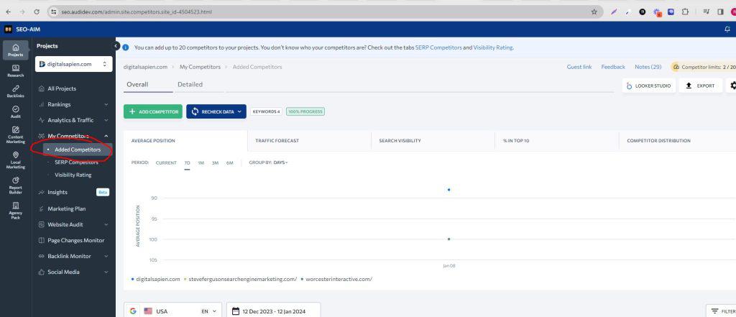Open the SERP Competitors link in banner
736x317 pixels.
coord(438,47)
